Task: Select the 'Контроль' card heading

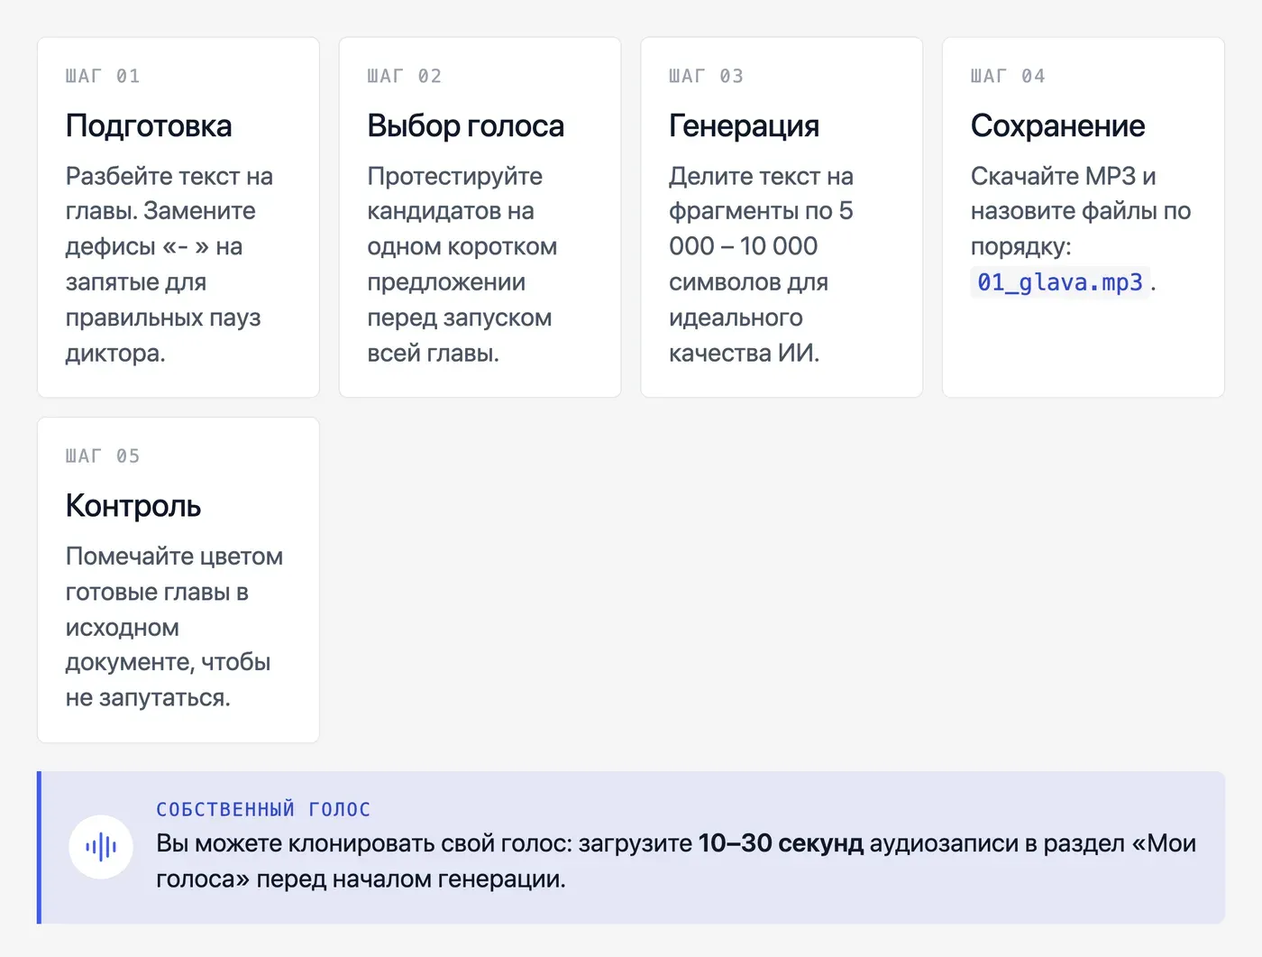Action: [x=133, y=506]
